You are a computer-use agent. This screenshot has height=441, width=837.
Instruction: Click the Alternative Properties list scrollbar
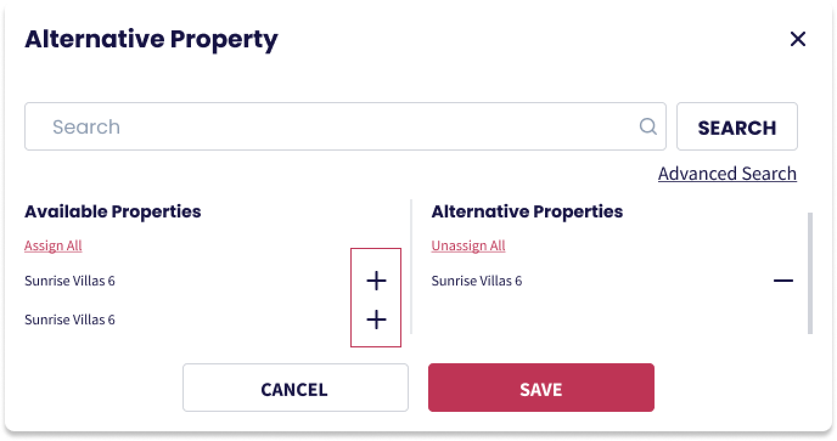(810, 272)
